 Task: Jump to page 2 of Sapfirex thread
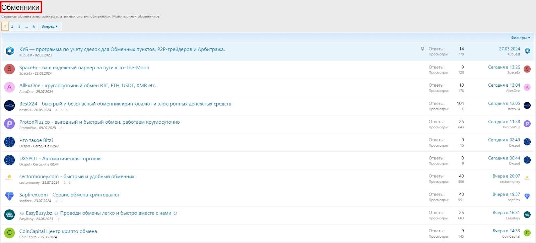pos(56,201)
